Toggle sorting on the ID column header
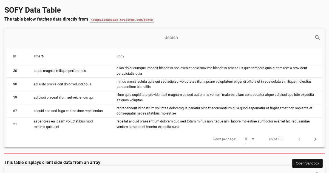The image size is (329, 173). [x=15, y=56]
